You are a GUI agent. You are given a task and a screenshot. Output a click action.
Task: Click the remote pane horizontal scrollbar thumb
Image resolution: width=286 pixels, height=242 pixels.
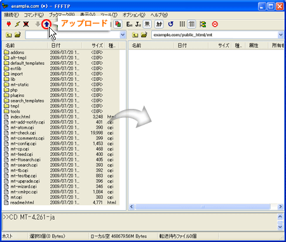click(203, 206)
